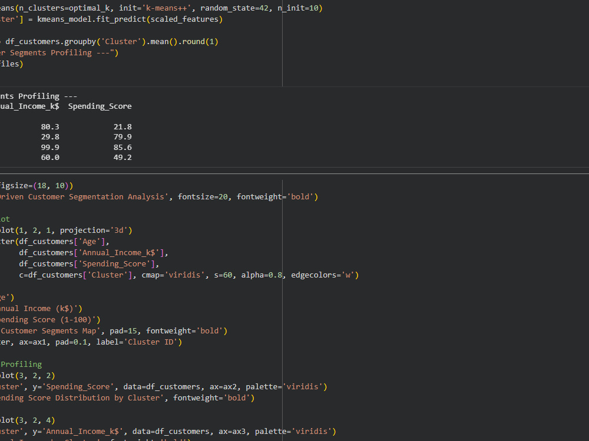The image size is (589, 441).
Task: Click the projection='3d' argument
Action: pyautogui.click(x=94, y=230)
